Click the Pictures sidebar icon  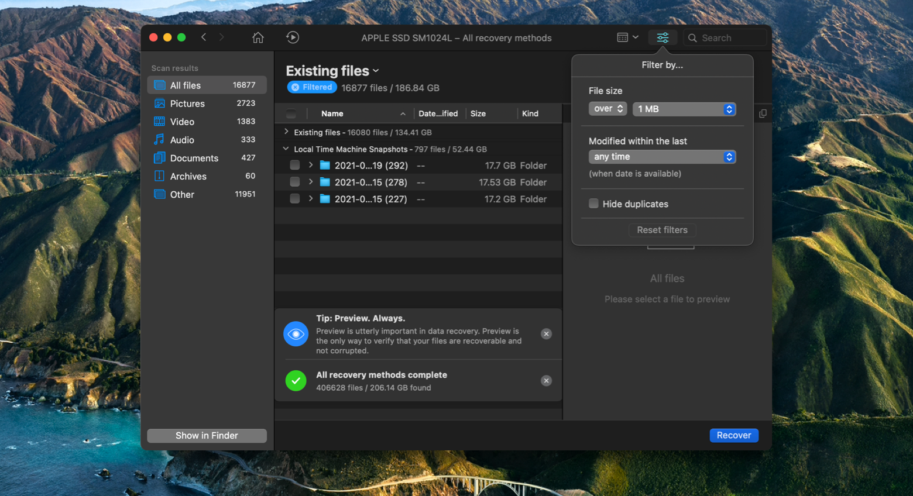(159, 104)
